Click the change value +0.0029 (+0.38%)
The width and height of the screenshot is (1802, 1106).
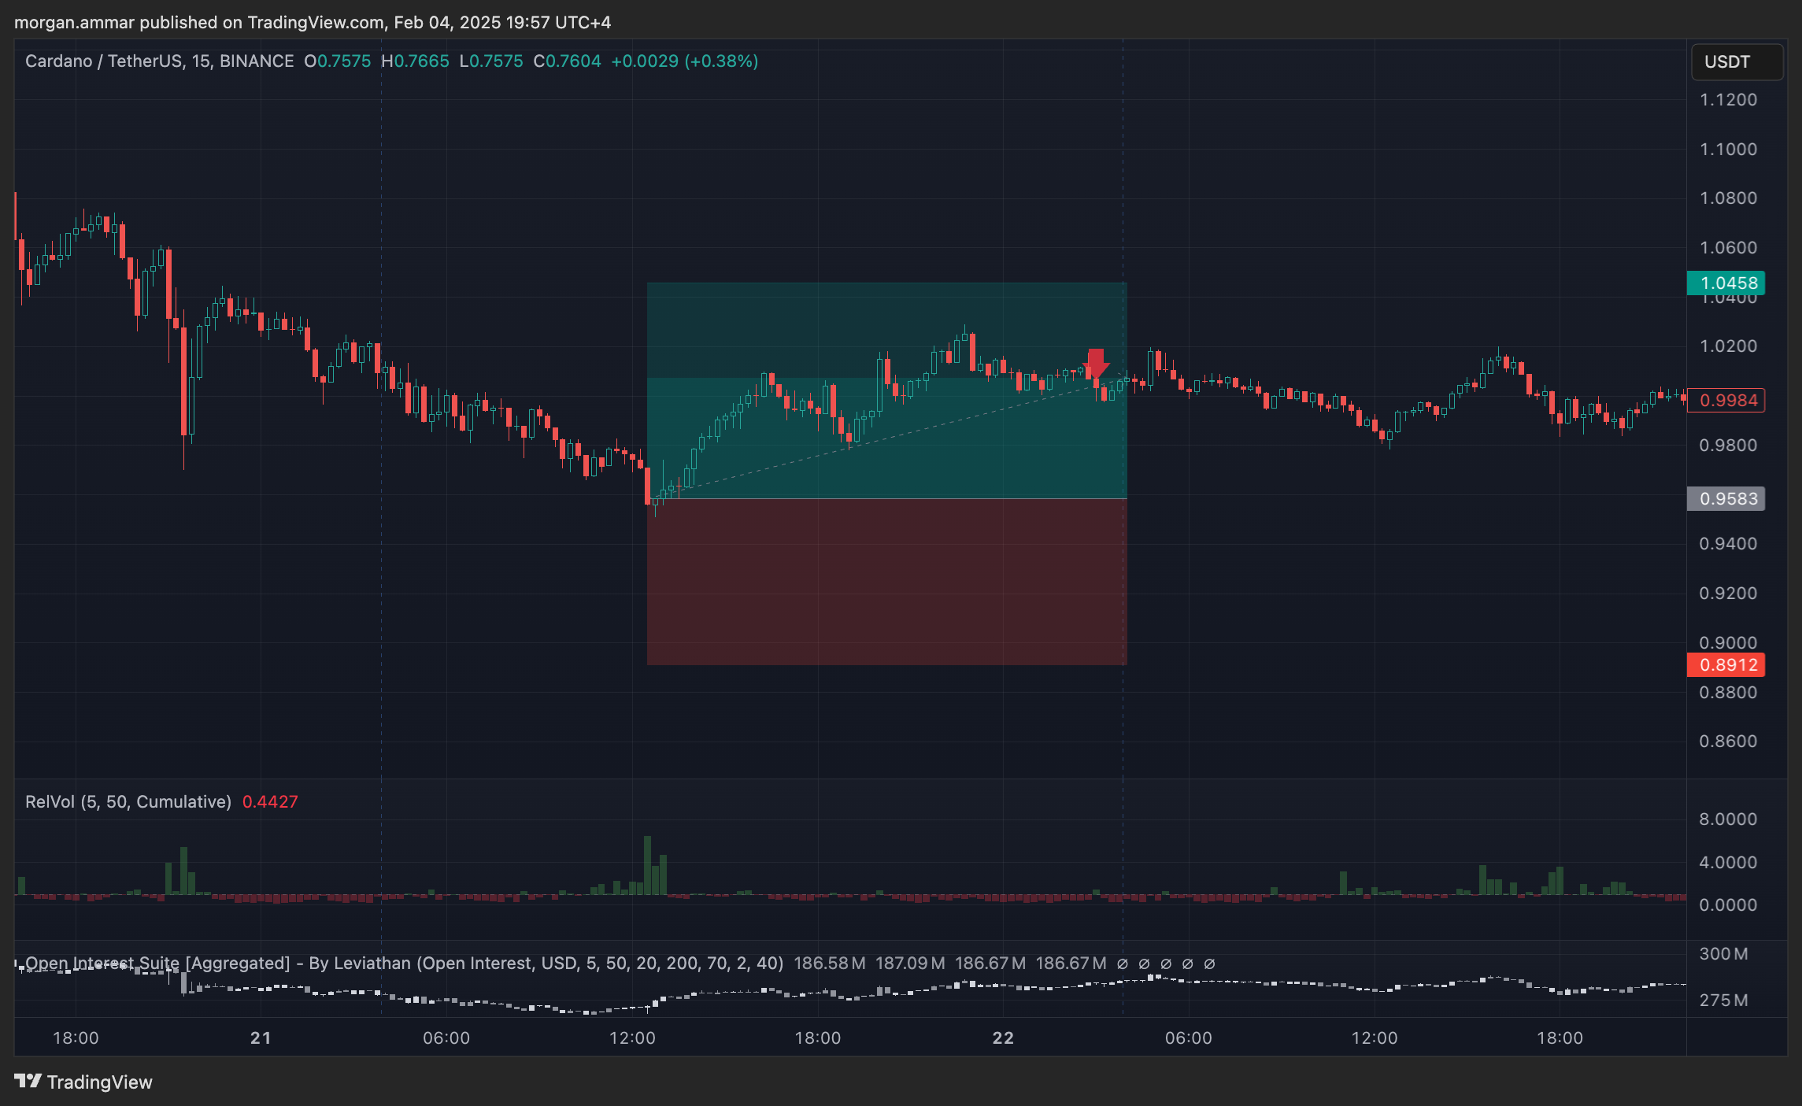point(685,61)
